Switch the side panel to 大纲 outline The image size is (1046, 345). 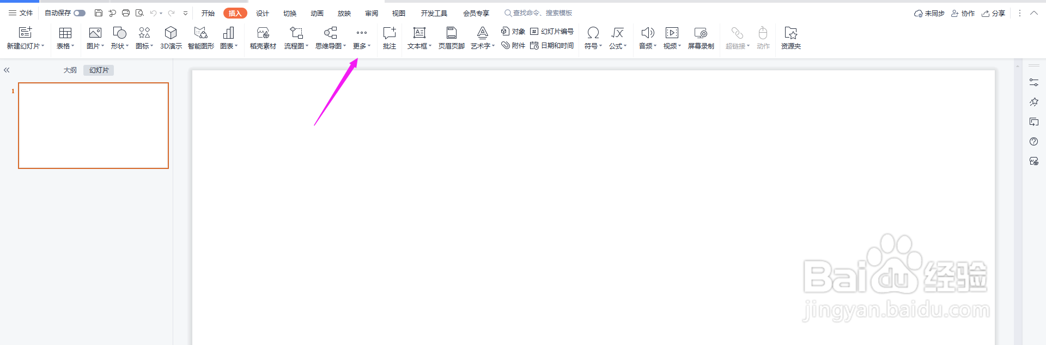click(x=70, y=70)
